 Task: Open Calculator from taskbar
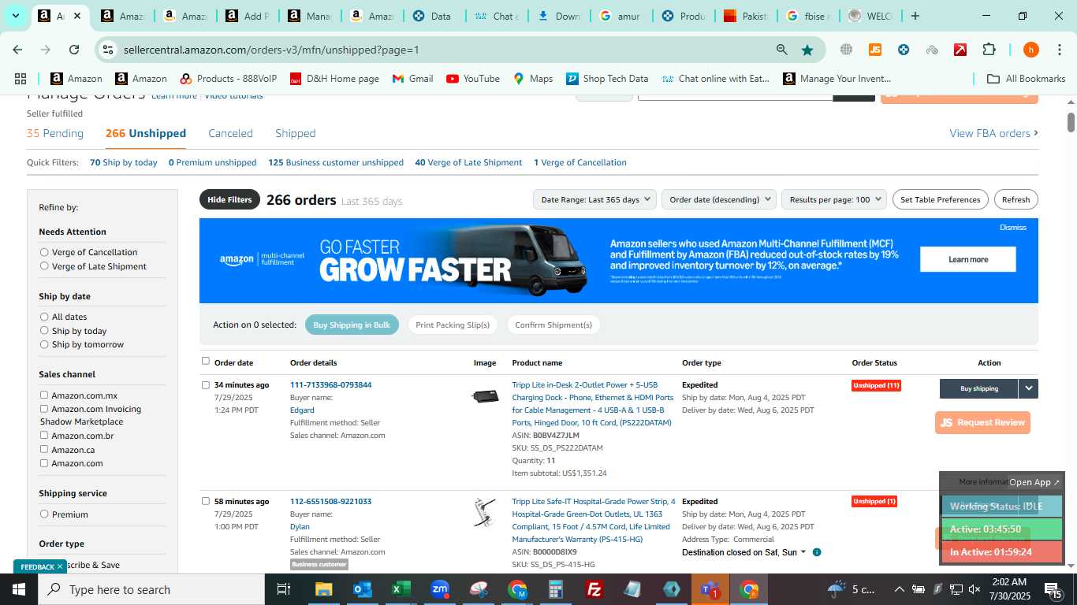point(556,589)
